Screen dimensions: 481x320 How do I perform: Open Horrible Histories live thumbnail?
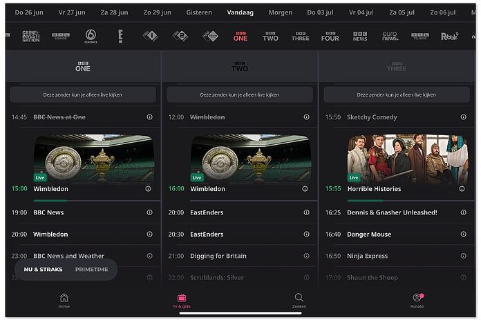(x=408, y=159)
